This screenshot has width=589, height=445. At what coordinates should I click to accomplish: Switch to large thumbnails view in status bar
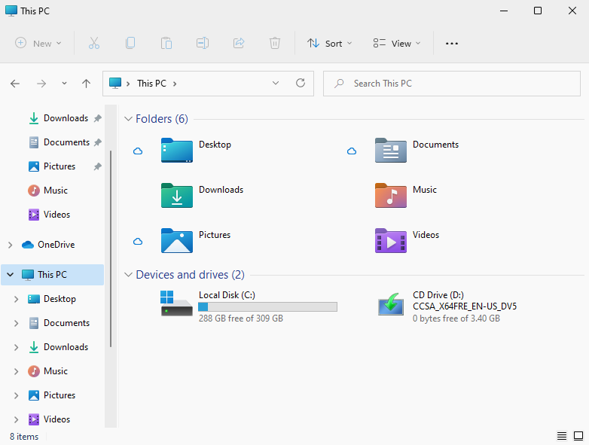(578, 436)
